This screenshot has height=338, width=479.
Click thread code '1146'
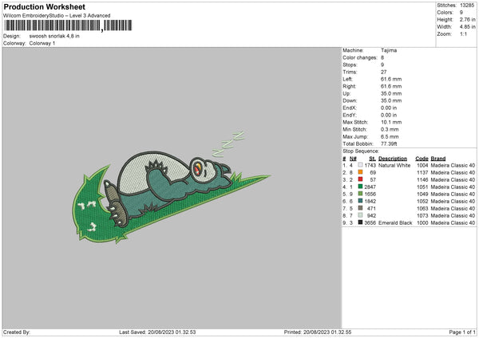pos(422,179)
